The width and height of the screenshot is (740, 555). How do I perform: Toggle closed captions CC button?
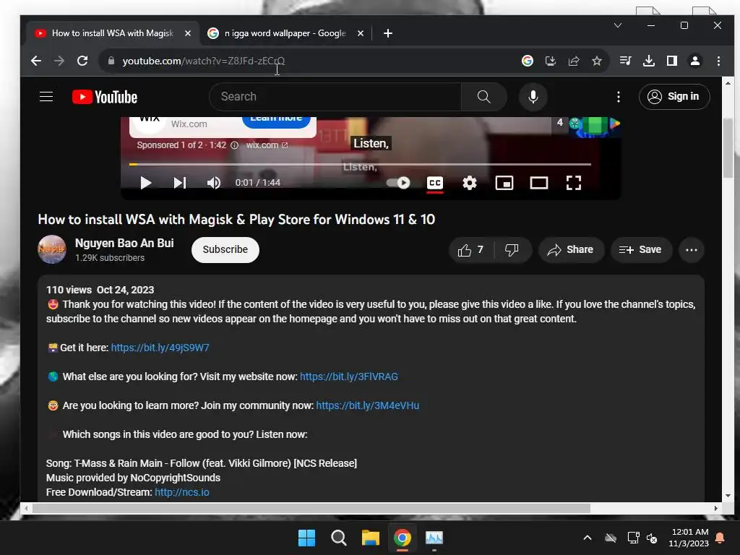pyautogui.click(x=434, y=183)
